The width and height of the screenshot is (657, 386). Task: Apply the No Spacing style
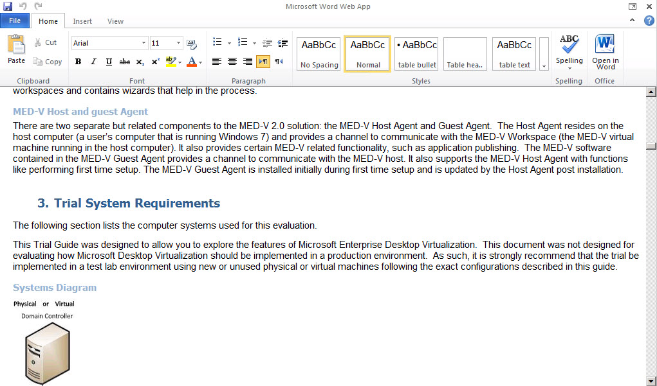point(319,54)
